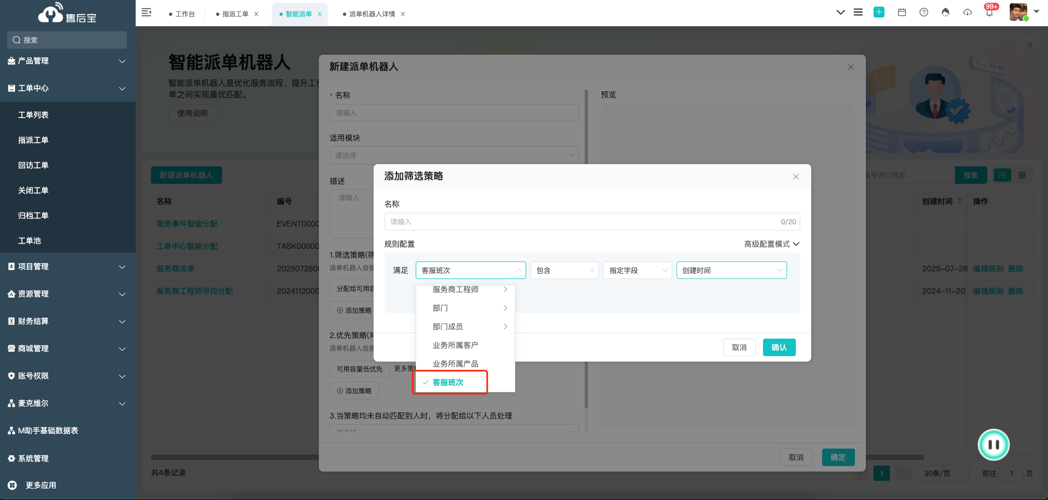The height and width of the screenshot is (500, 1048).
Task: Switch to 派单机器人详情 tab
Action: pyautogui.click(x=372, y=14)
